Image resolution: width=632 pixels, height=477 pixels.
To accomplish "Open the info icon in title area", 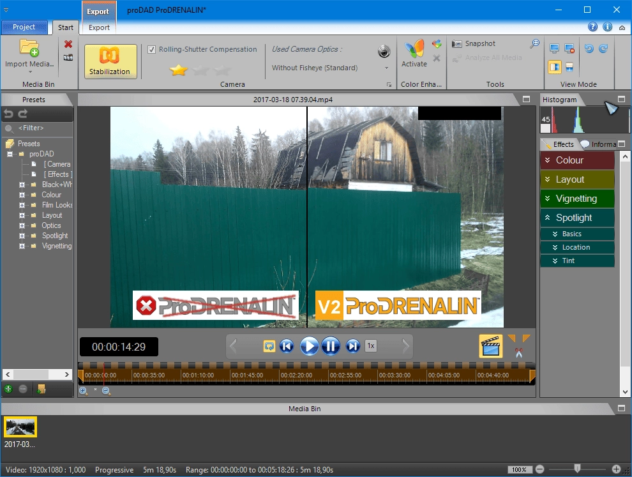I will coord(607,27).
